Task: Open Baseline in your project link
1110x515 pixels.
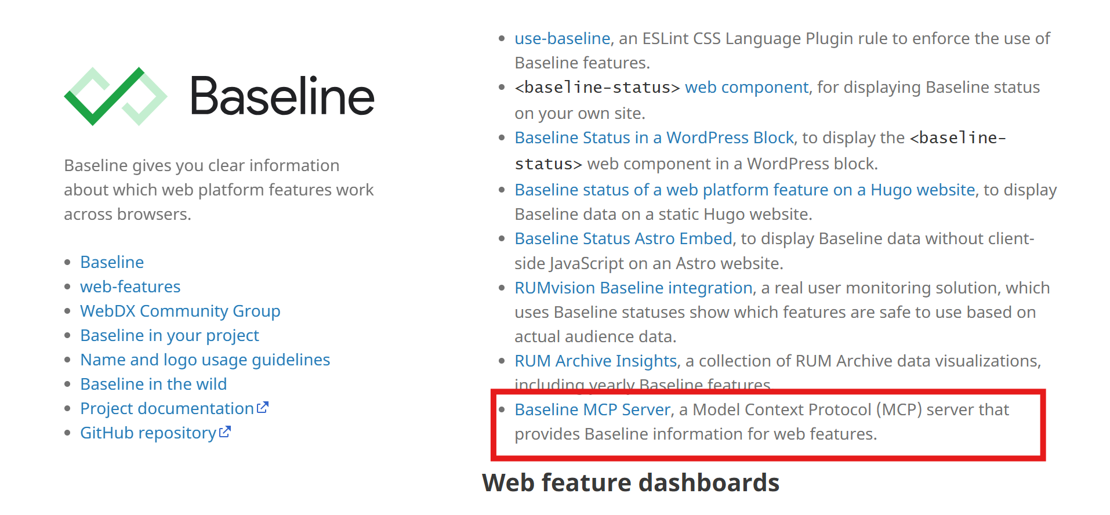Action: pos(169,335)
